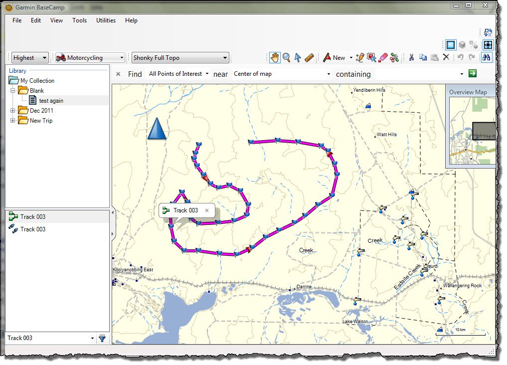Click the Undo arrow

point(460,57)
